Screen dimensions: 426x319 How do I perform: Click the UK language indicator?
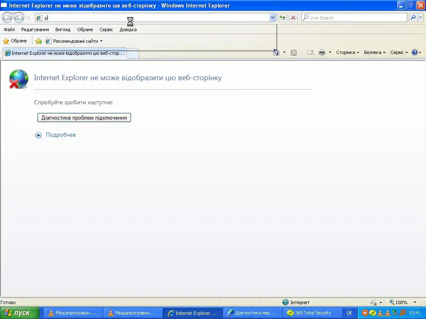coord(349,313)
